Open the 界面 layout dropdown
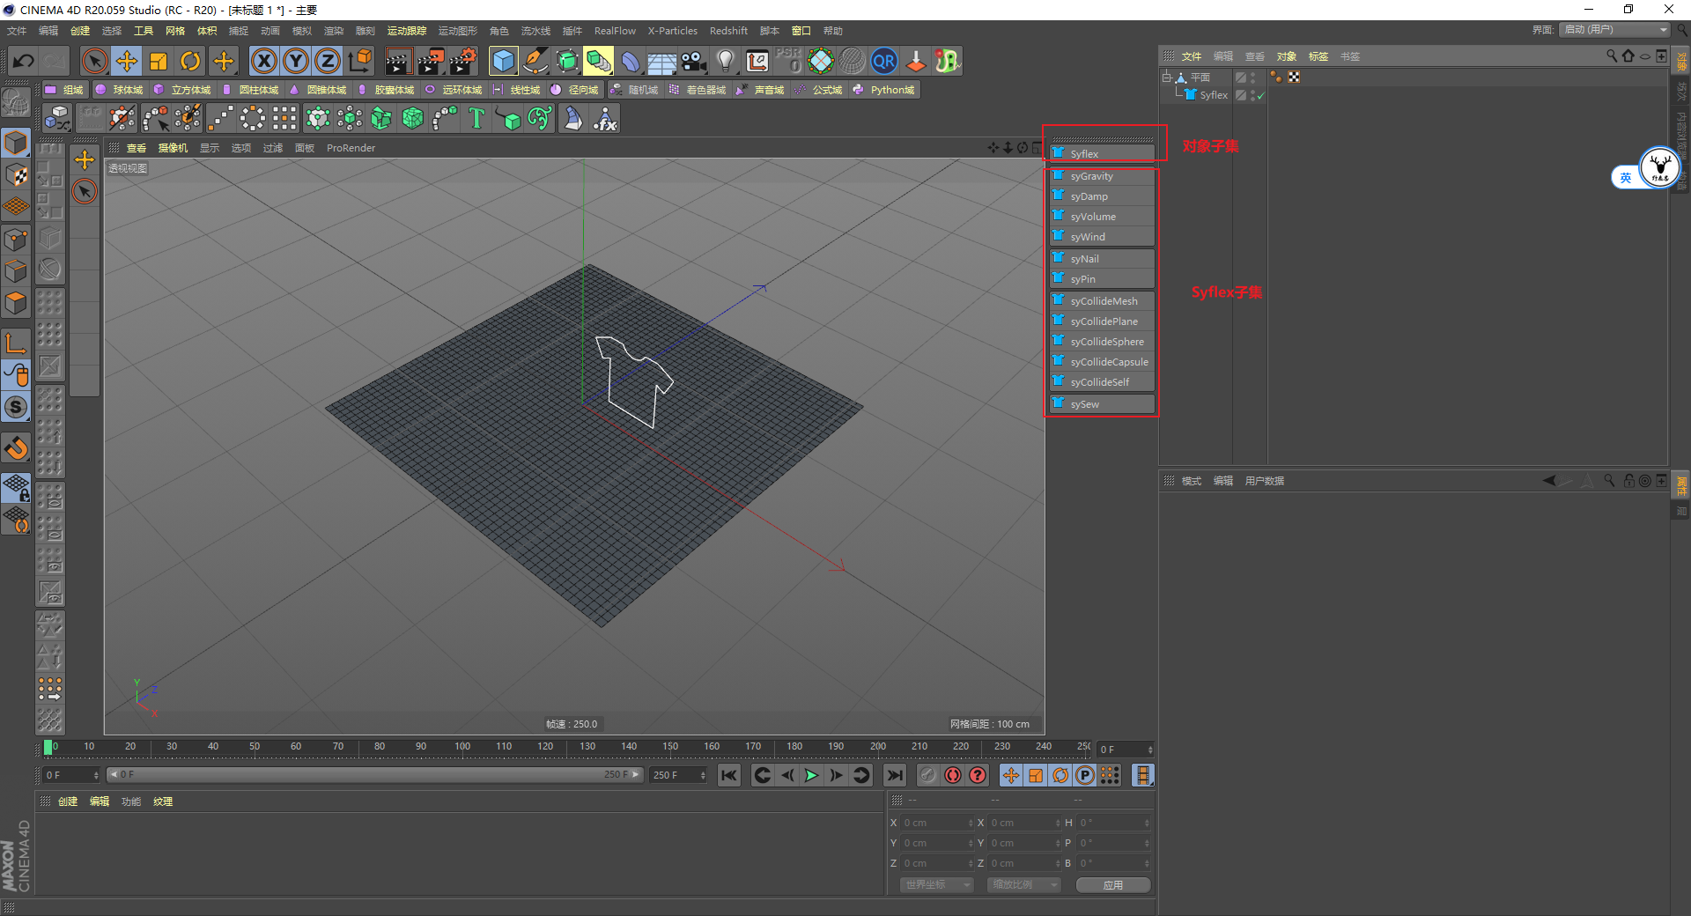 (x=1615, y=30)
